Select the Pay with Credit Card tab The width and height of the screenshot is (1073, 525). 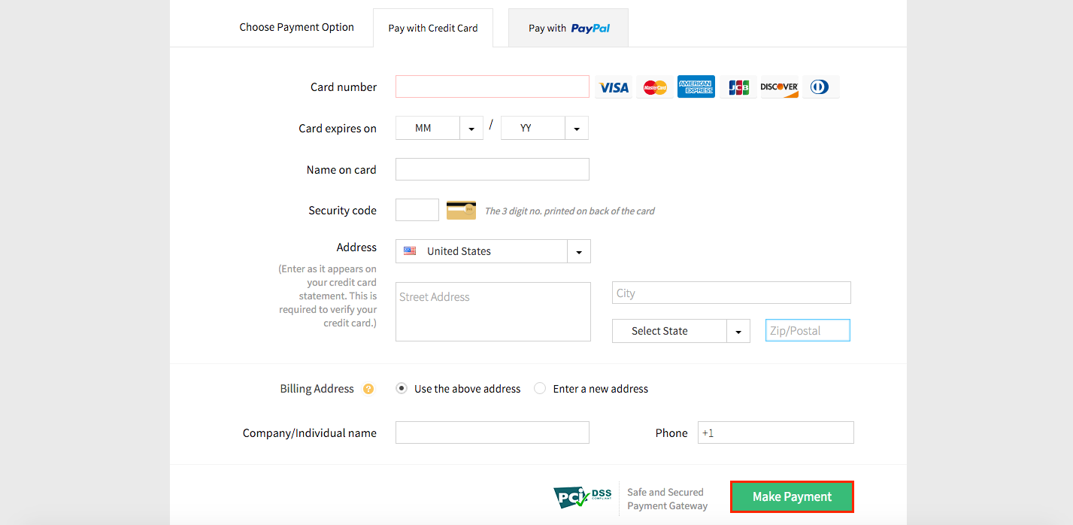432,27
